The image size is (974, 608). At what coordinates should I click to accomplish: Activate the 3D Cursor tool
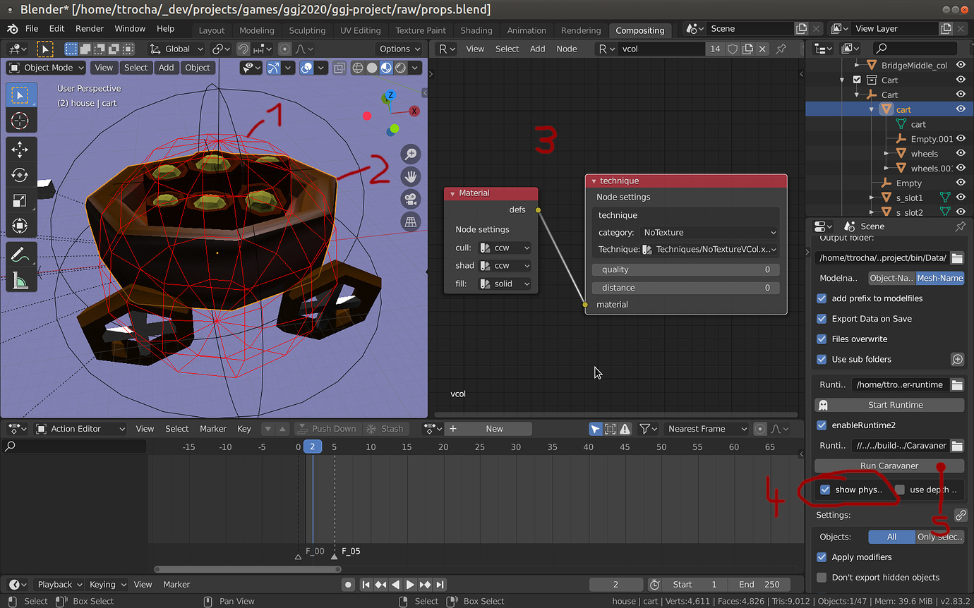coord(20,121)
